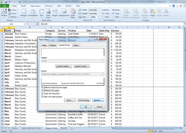Open theme Effects menu

tap(13, 17)
